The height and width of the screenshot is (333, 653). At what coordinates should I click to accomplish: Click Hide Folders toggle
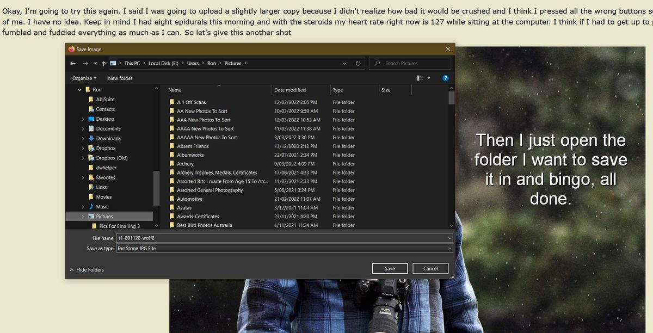(87, 270)
